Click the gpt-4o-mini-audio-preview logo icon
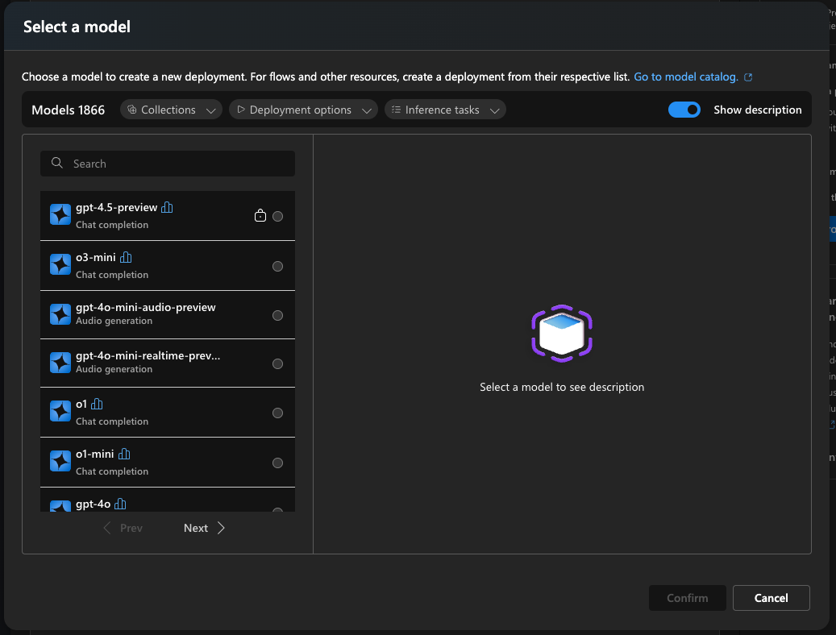This screenshot has width=836, height=635. [x=60, y=314]
